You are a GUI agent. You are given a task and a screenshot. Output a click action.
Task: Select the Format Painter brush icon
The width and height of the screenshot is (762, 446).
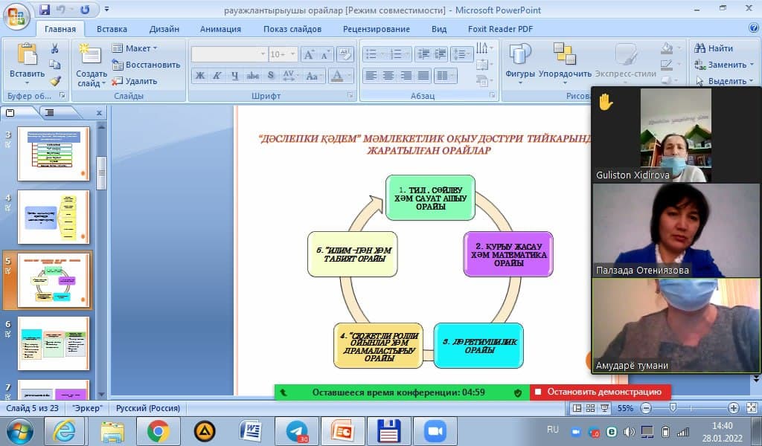coord(55,81)
